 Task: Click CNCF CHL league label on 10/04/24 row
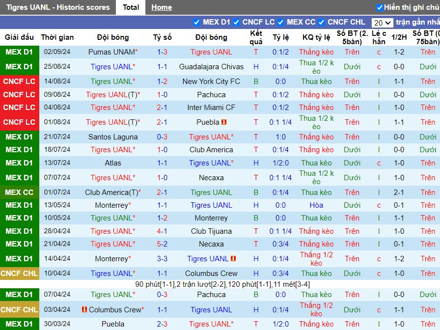[19, 274]
